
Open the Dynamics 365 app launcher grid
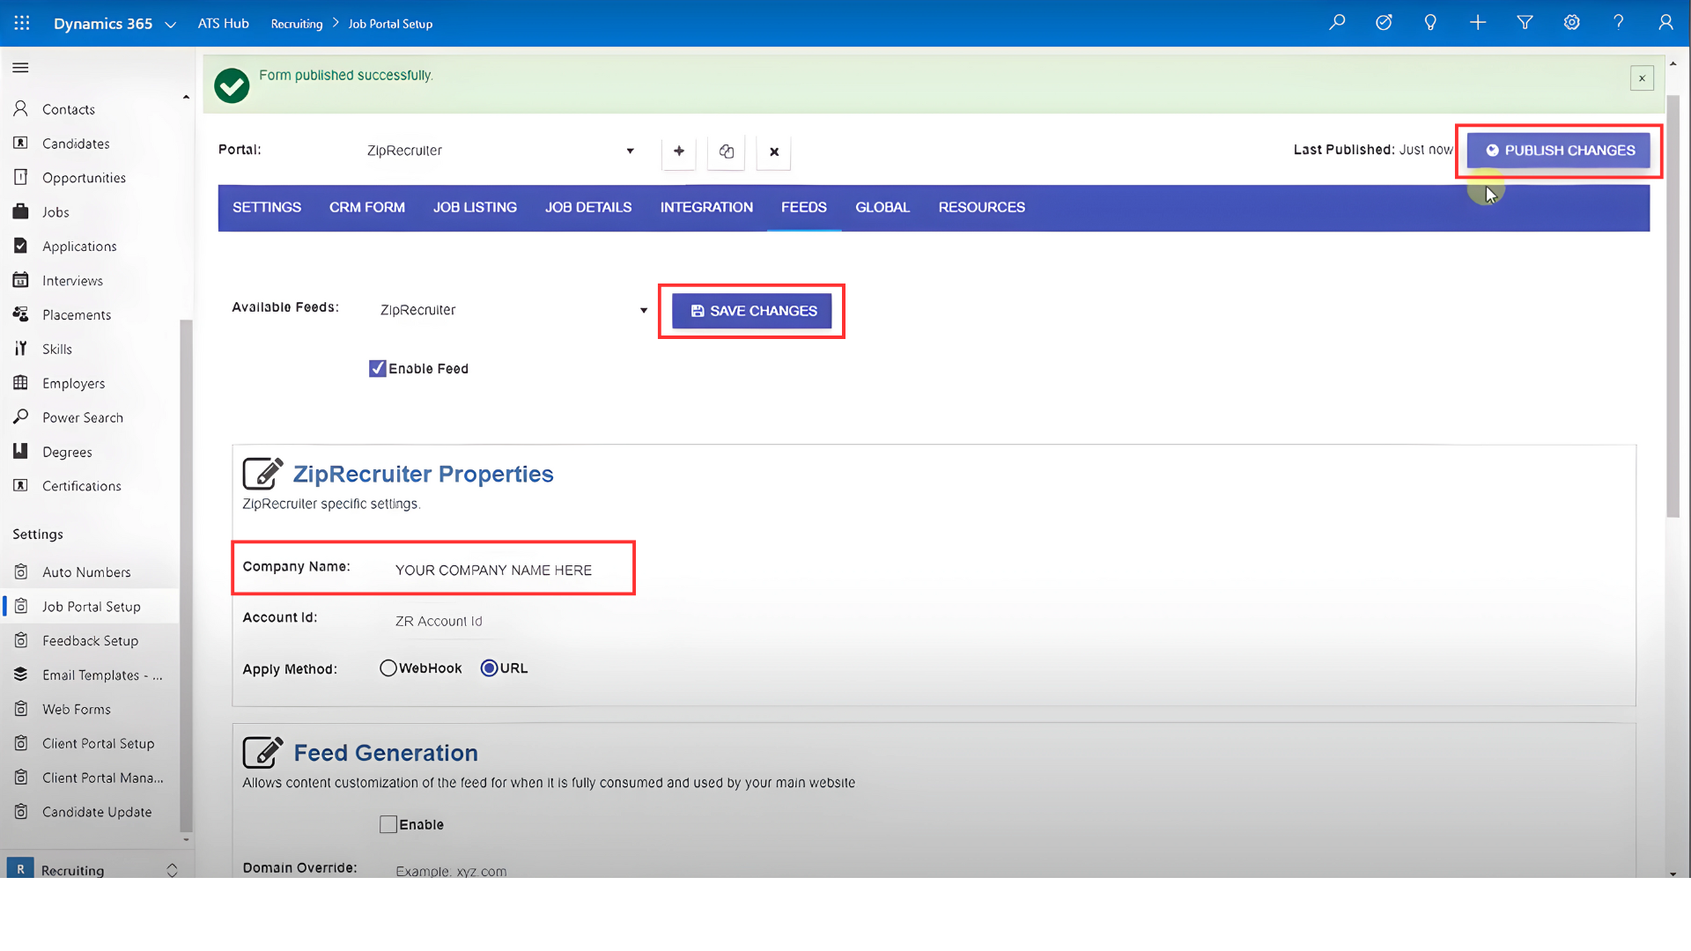coord(22,23)
